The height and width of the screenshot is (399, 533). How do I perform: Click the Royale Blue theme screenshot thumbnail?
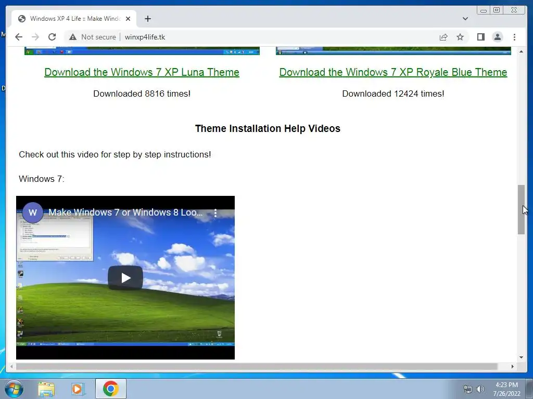point(394,51)
